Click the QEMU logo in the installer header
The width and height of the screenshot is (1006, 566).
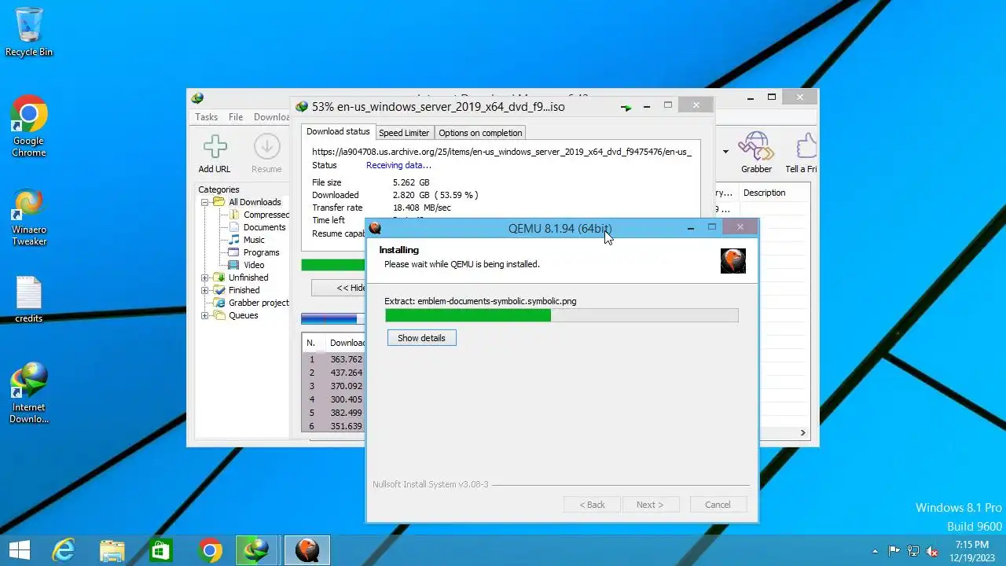click(732, 260)
